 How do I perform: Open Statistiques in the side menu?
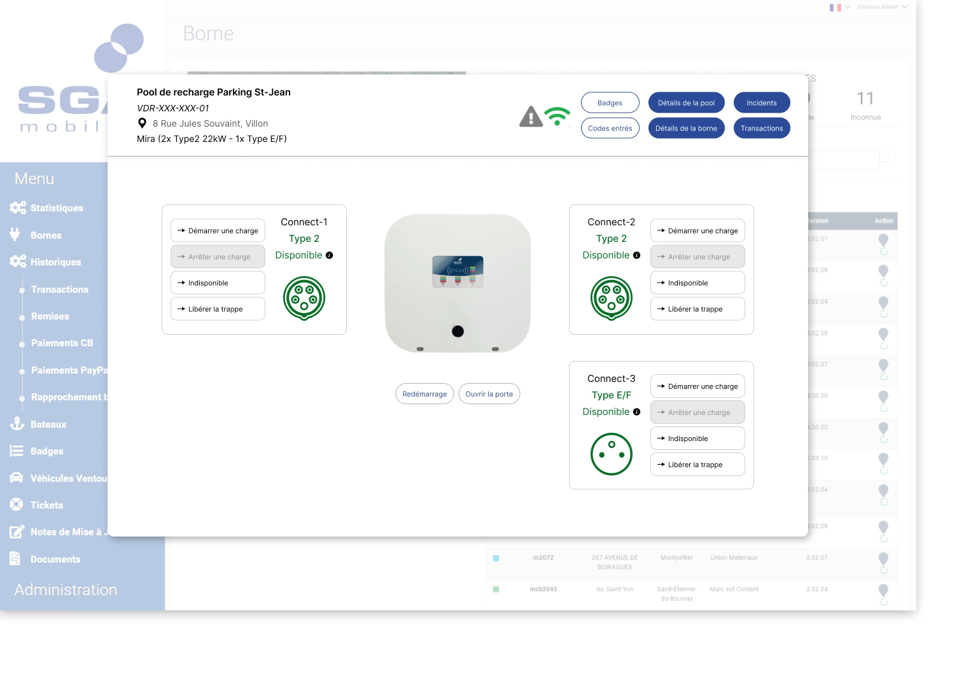(x=56, y=208)
